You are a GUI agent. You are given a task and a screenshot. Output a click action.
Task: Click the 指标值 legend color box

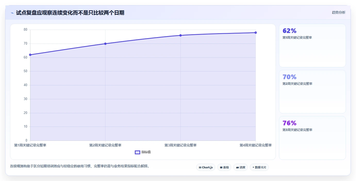[x=137, y=152]
